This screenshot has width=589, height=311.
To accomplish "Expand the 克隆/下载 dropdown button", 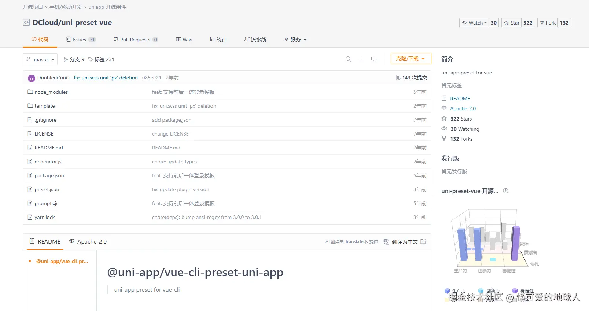I will coord(411,59).
